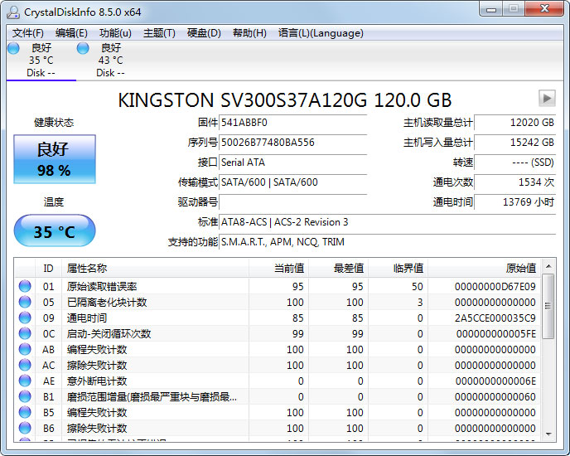Select the 意外断电计数 attribute row

pos(278,381)
